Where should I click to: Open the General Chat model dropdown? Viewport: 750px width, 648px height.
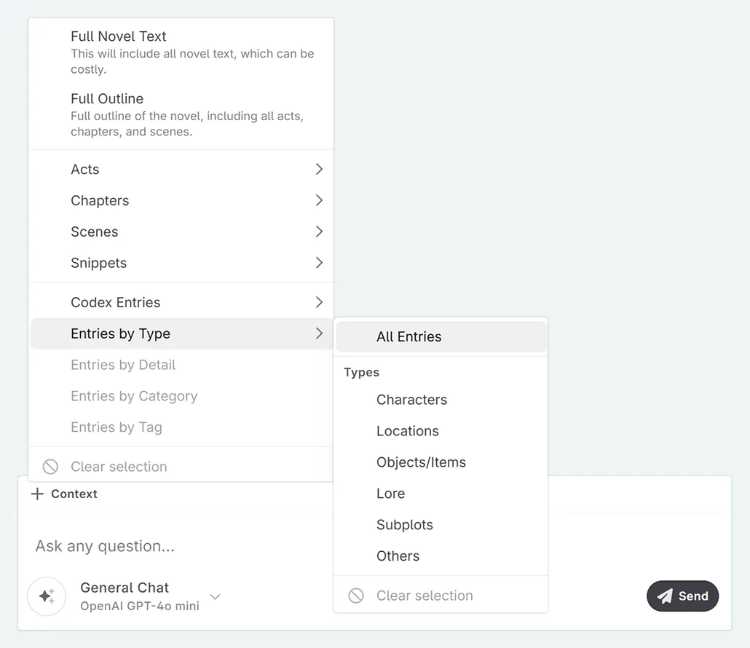(x=215, y=597)
